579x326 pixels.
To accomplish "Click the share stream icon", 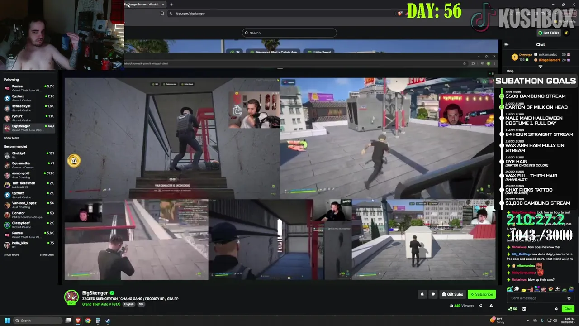I will click(480, 306).
